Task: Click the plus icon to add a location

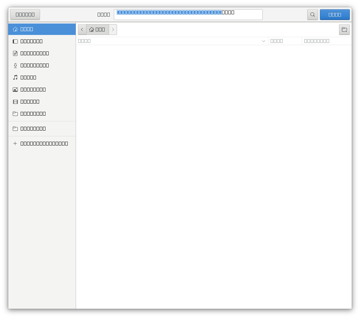Action: pyautogui.click(x=15, y=143)
